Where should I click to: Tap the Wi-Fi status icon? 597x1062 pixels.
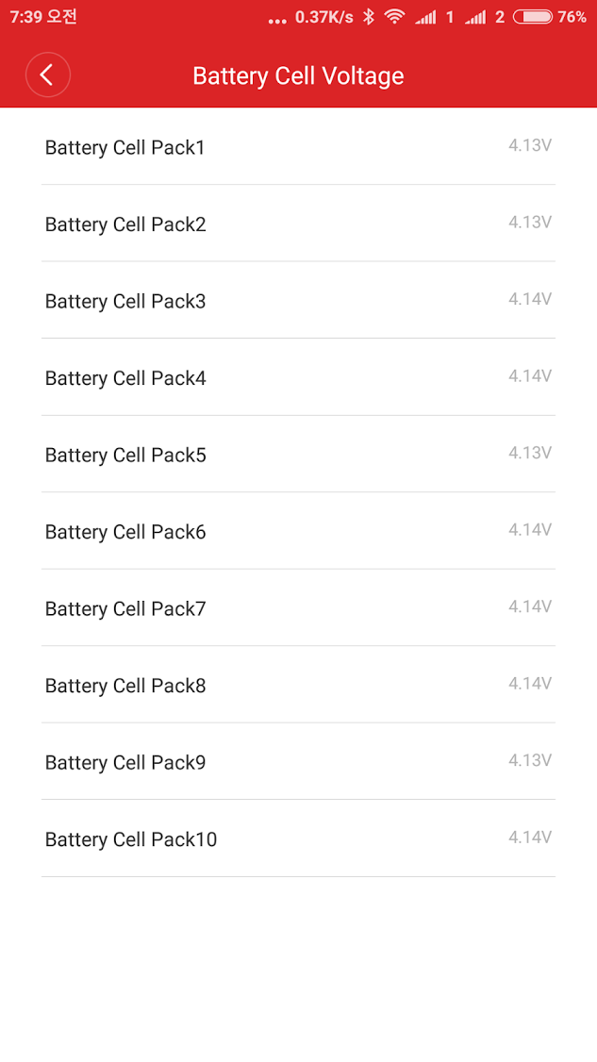pos(394,17)
